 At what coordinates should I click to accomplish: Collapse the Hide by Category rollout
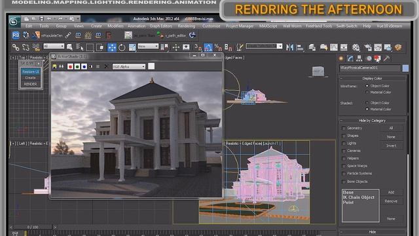373,121
